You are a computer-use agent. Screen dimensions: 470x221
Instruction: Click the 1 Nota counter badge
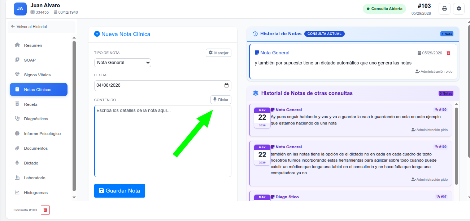pos(447,34)
